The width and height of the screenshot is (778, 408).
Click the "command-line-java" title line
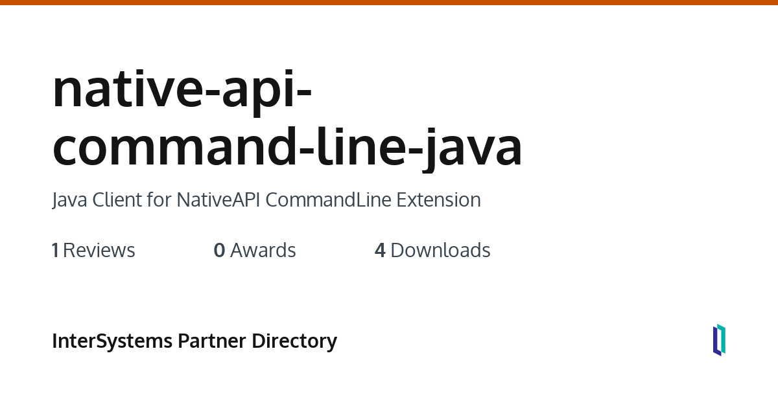coord(287,146)
